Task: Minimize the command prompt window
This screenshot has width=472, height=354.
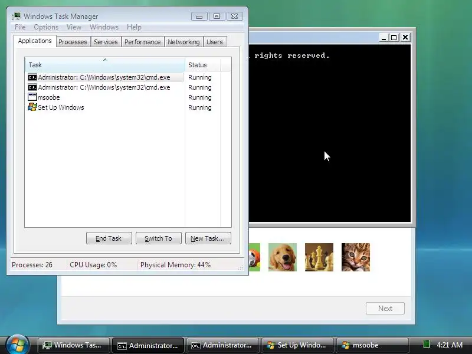Action: pos(383,37)
